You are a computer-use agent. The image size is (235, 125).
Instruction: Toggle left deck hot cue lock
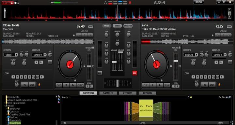pos(74,35)
